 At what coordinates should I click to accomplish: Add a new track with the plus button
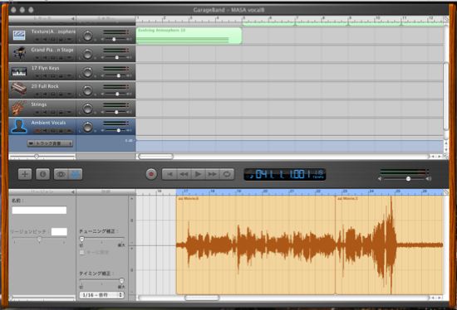[25, 174]
